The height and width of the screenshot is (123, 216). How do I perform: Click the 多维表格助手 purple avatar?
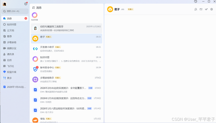[35, 79]
